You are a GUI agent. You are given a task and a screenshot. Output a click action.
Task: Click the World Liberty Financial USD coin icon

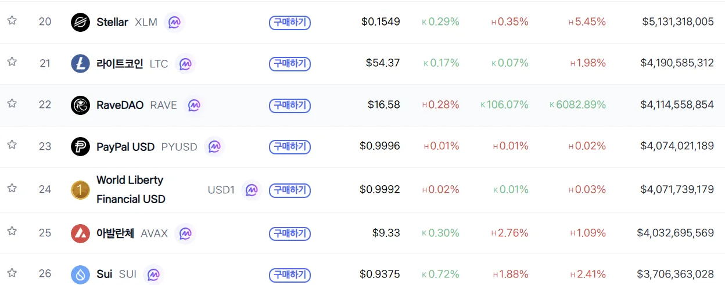pyautogui.click(x=80, y=190)
